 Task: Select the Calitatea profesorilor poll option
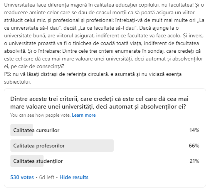click(x=105, y=146)
